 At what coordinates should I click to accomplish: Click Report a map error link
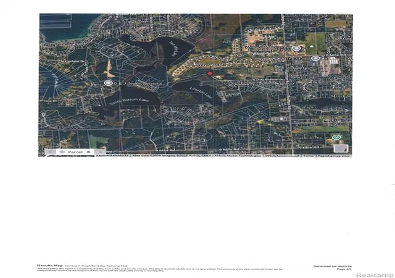tap(334, 156)
